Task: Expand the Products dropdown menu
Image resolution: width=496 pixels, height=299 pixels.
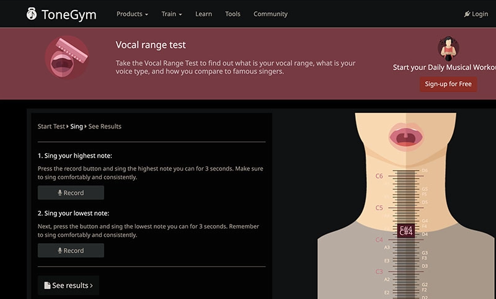Action: [x=132, y=14]
